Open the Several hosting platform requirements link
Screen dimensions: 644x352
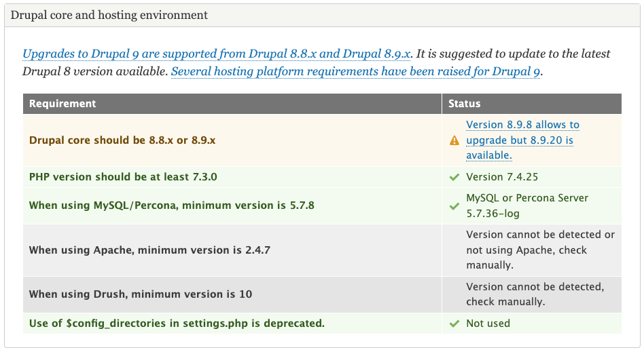[355, 71]
